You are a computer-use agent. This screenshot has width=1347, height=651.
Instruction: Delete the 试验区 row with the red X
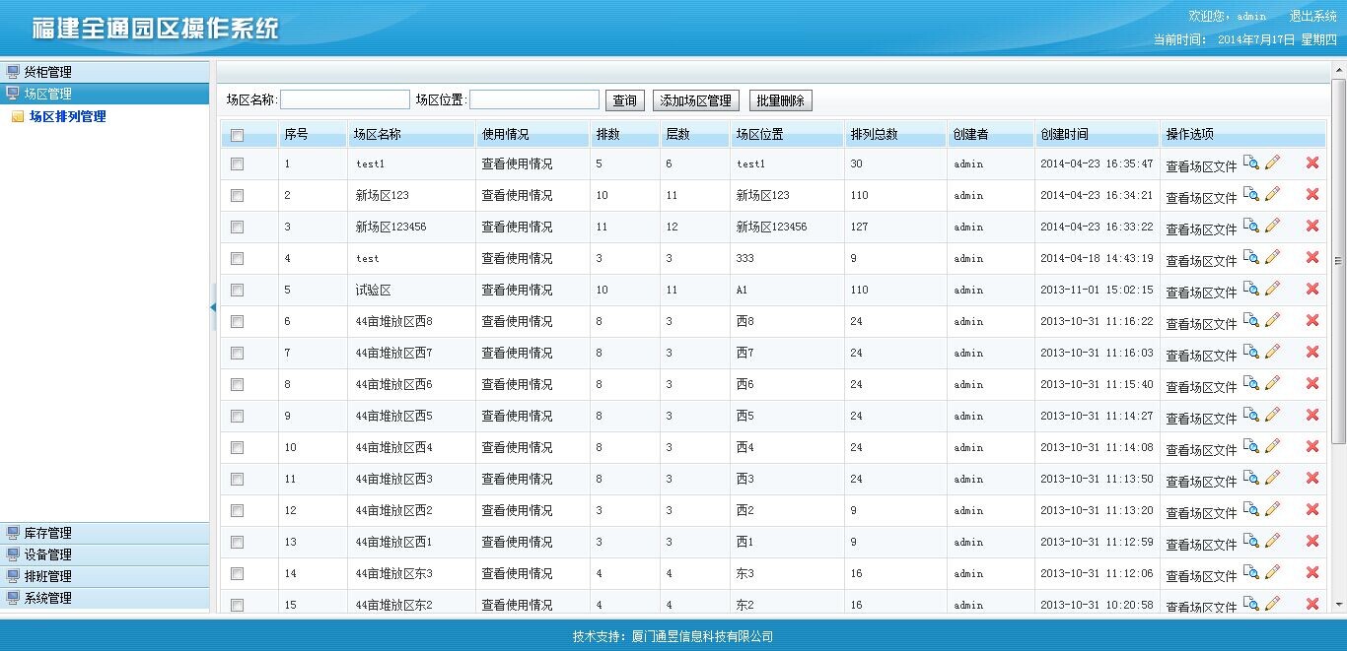pyautogui.click(x=1312, y=290)
